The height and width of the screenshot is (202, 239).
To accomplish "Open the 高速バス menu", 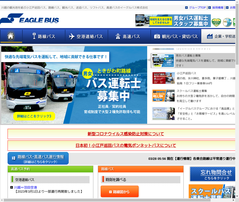I will point(129,36).
